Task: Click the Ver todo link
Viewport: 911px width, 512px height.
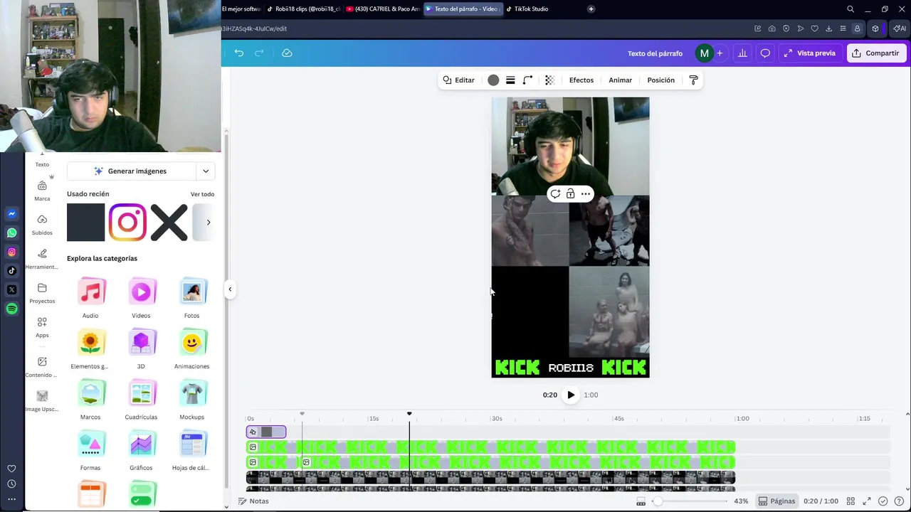Action: pos(202,194)
